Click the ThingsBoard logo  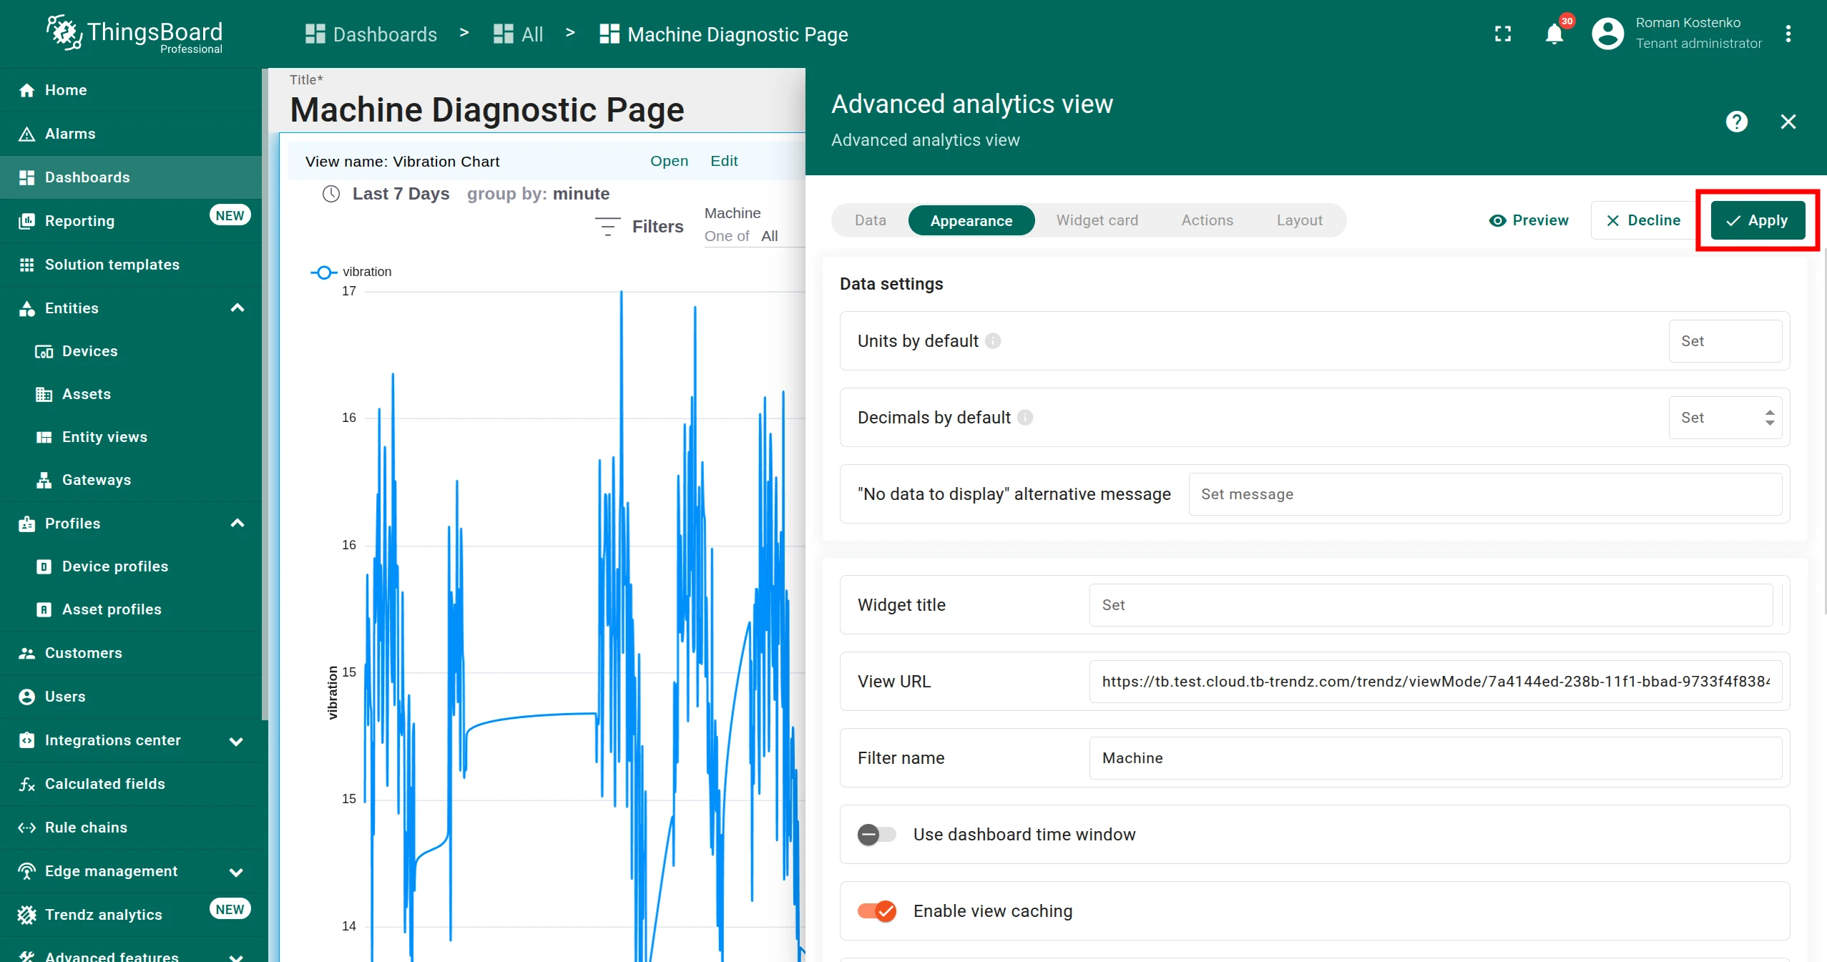[134, 34]
